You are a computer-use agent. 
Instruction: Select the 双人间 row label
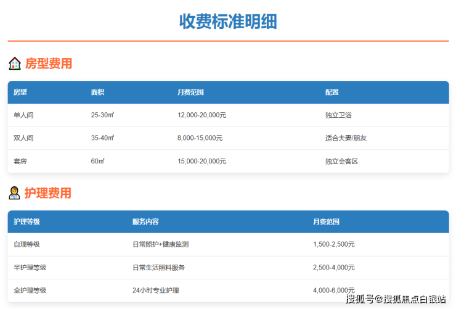[23, 138]
